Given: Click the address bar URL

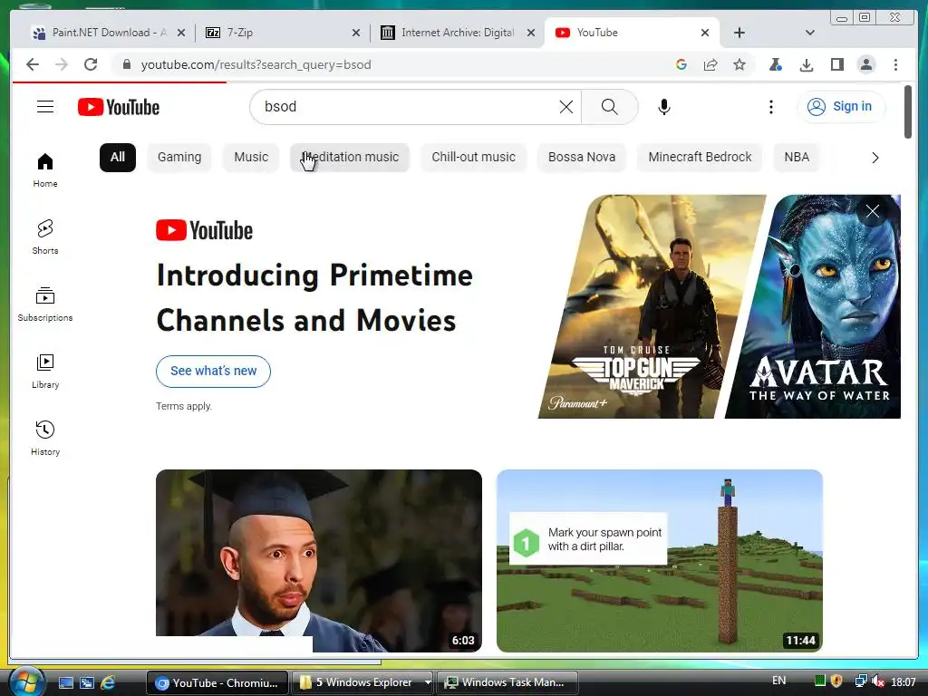Looking at the screenshot, I should (x=256, y=64).
